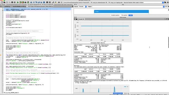Viewport: 169px width, 95px height.
Task: Click Run current cell icon
Action: [x=20, y=2]
